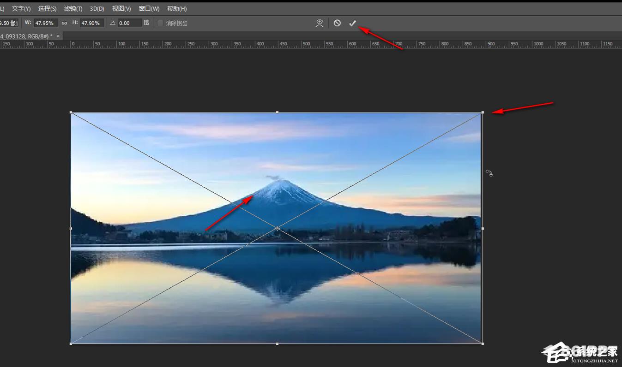Click the H: height label

point(75,23)
